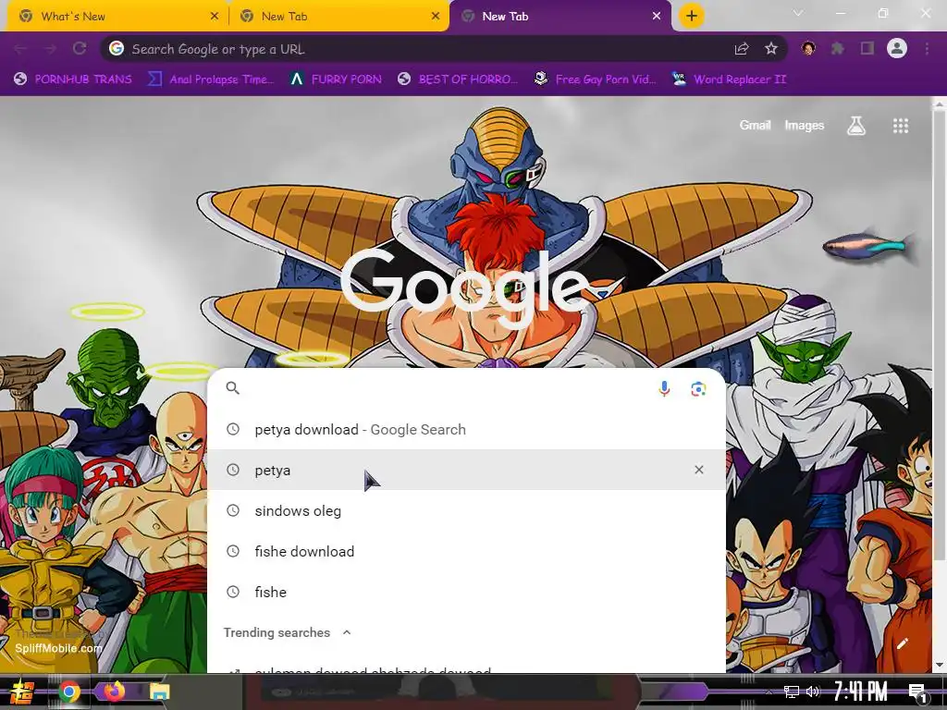This screenshot has height=710, width=947.
Task: Select suggestion "sindows oleg"
Action: 466,510
